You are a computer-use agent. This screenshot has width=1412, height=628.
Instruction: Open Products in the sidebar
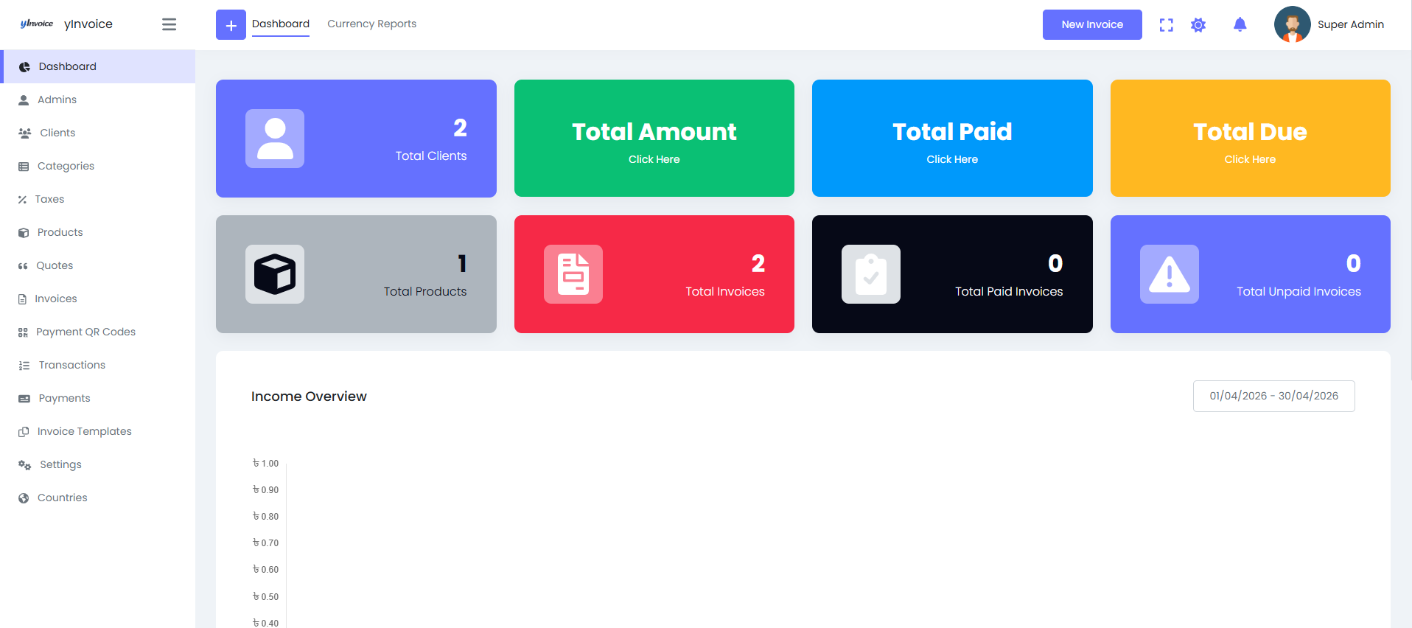(97, 232)
